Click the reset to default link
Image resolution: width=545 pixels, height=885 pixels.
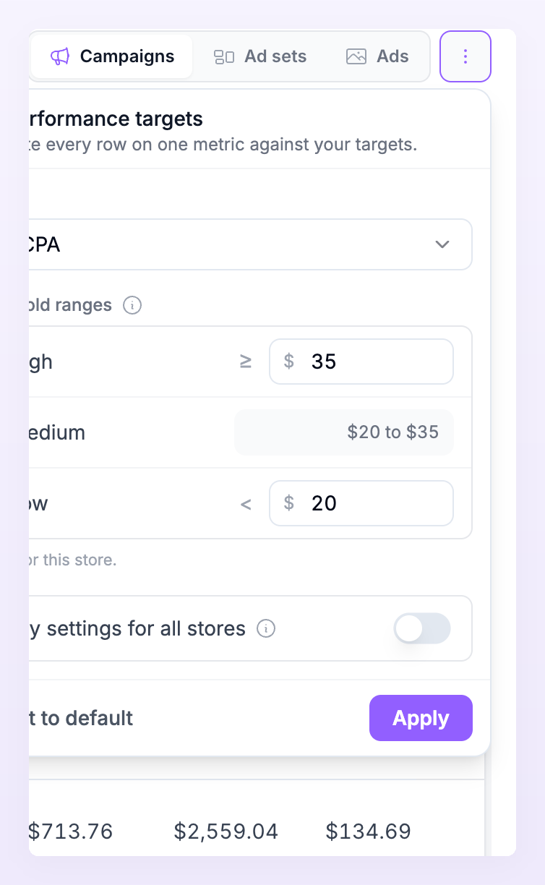[x=81, y=718]
